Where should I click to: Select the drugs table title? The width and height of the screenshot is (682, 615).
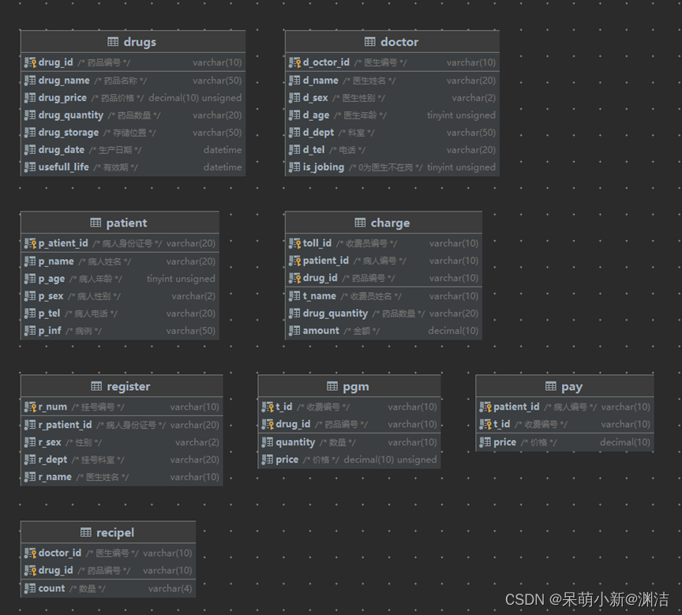click(x=140, y=42)
